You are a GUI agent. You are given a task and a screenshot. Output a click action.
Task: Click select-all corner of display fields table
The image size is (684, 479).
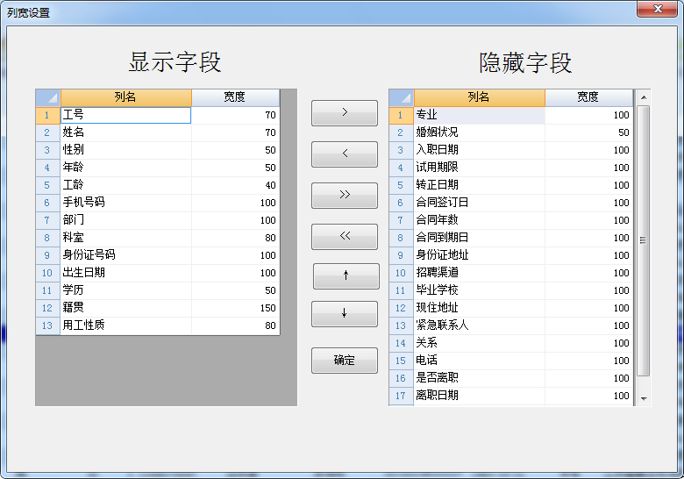(x=48, y=97)
